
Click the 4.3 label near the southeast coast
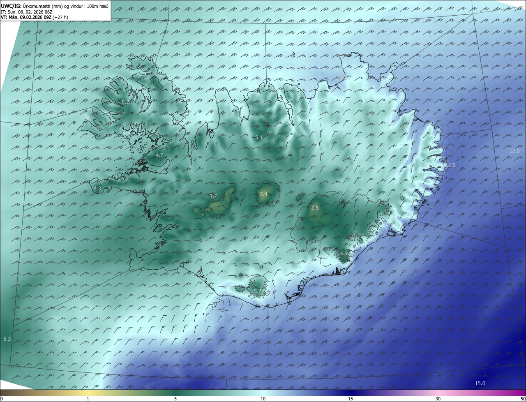point(344,254)
